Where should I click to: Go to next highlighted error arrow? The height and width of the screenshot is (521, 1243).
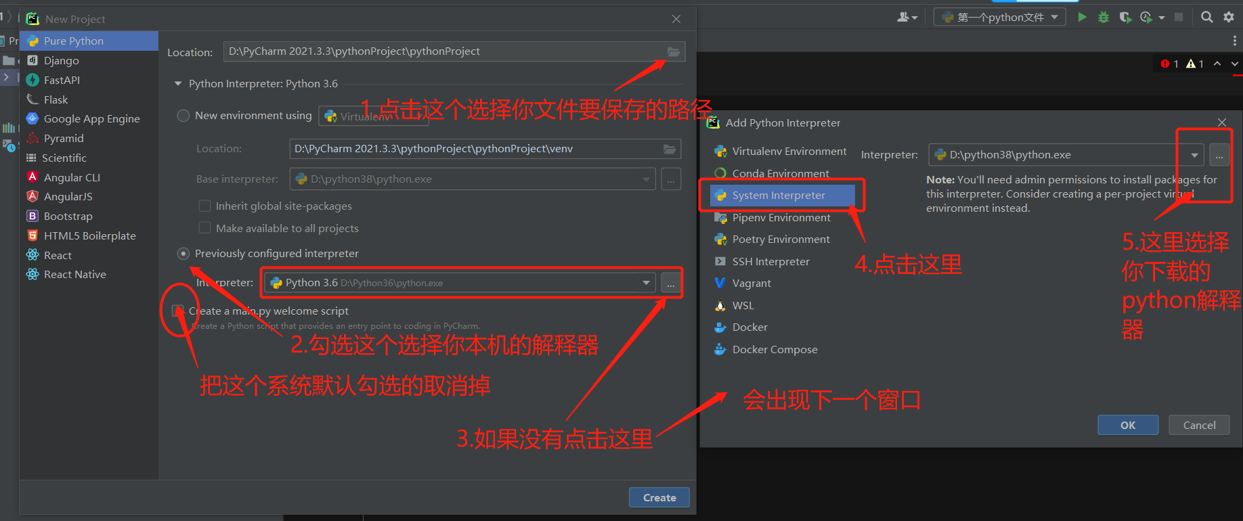click(1235, 64)
